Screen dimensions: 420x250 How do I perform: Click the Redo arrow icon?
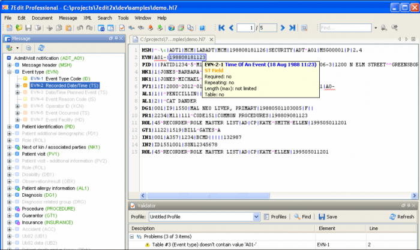coord(89,28)
